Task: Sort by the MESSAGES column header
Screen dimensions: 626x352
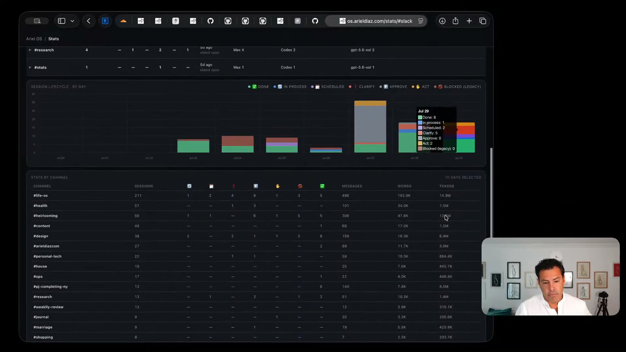Action: pyautogui.click(x=352, y=186)
